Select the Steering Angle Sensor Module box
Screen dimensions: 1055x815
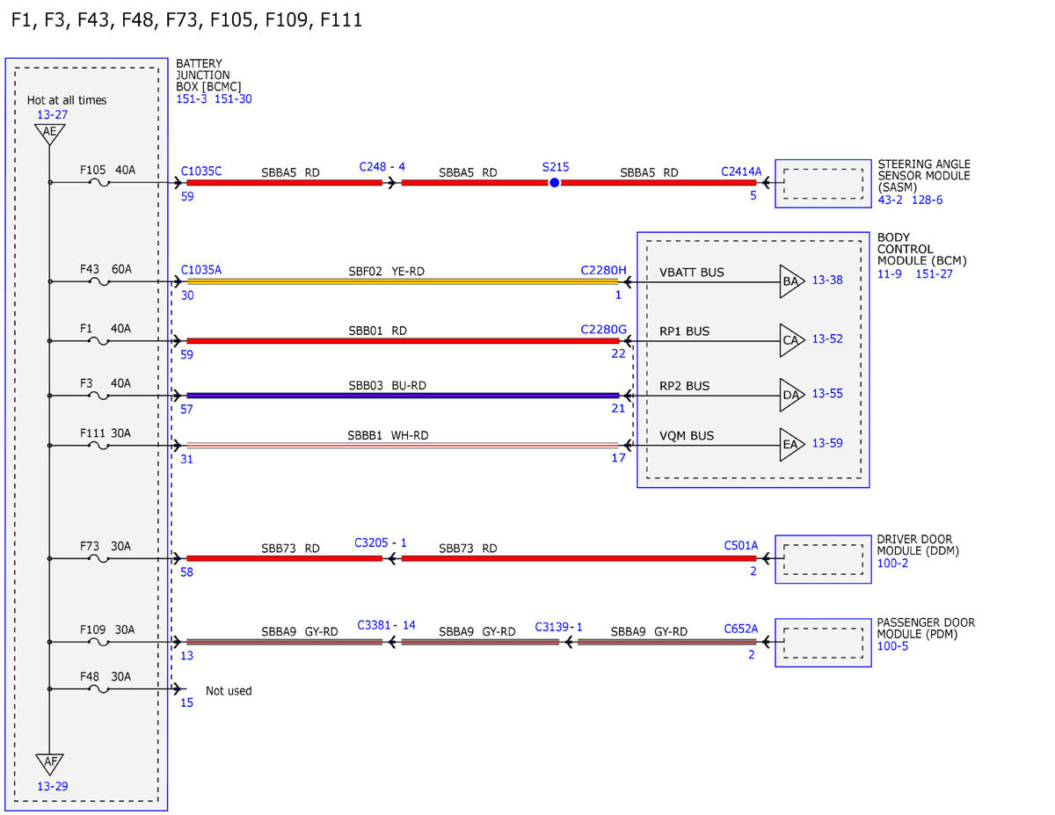[823, 183]
